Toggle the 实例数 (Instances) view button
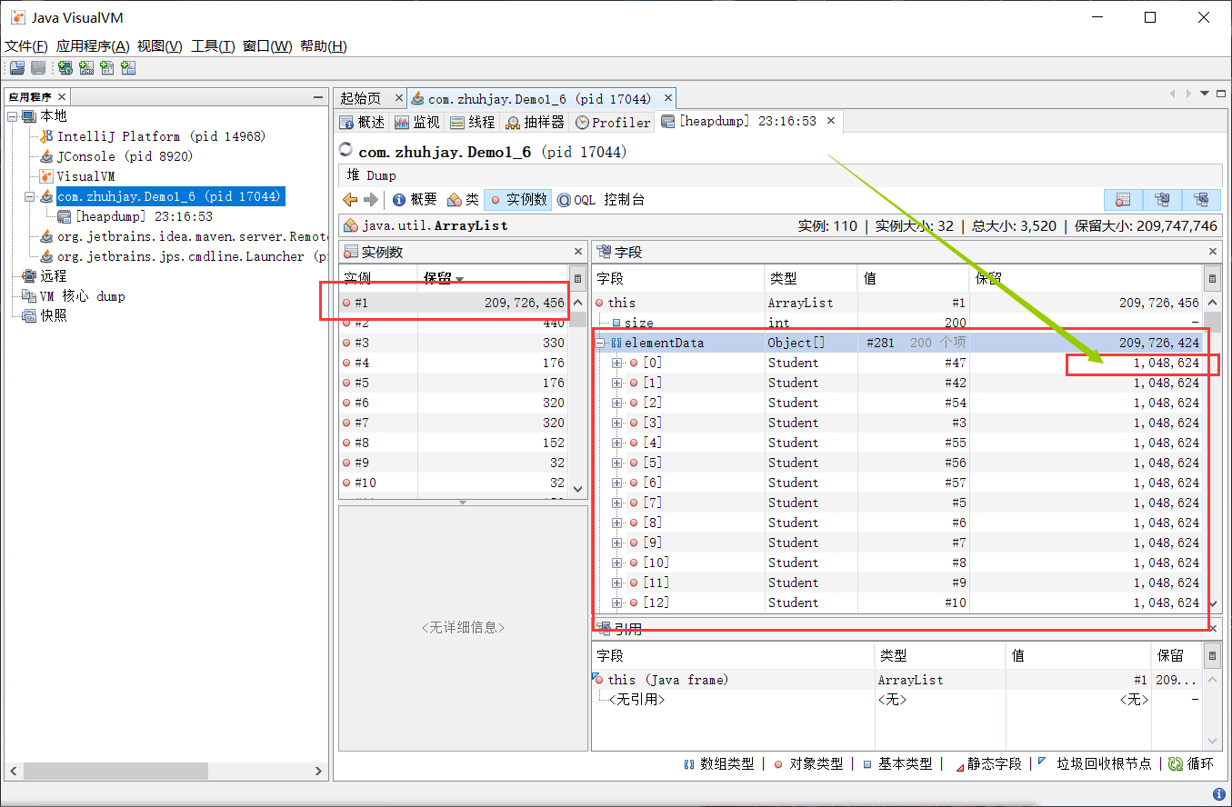 pos(517,200)
